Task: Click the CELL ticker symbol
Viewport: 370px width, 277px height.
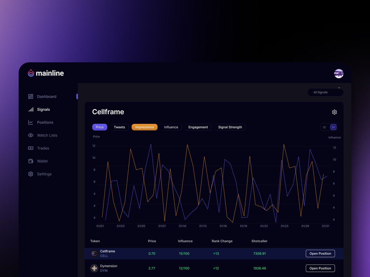Action: pyautogui.click(x=104, y=256)
